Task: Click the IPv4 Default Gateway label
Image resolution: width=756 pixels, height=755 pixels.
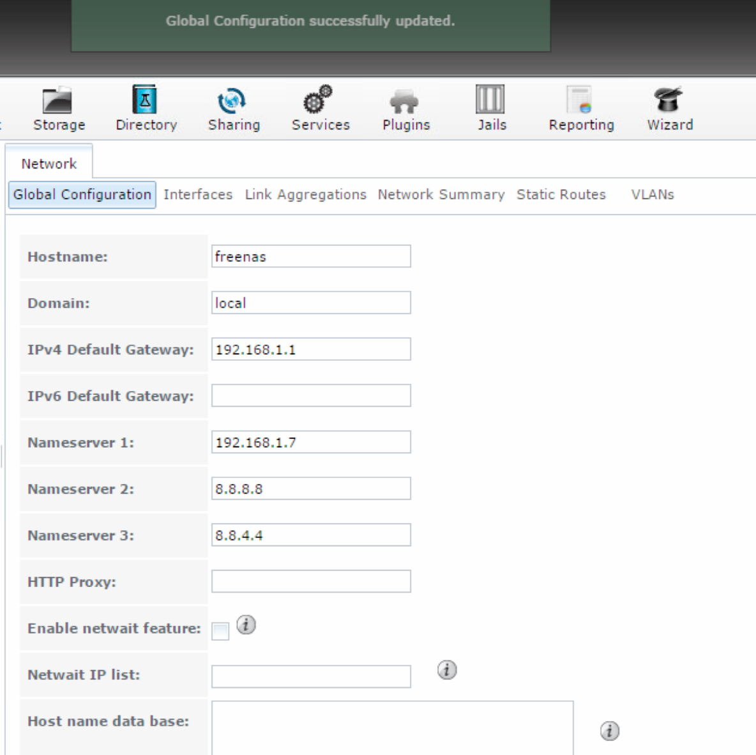Action: [110, 350]
